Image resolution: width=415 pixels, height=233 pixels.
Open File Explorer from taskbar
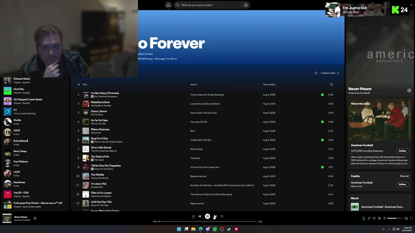pyautogui.click(x=193, y=229)
